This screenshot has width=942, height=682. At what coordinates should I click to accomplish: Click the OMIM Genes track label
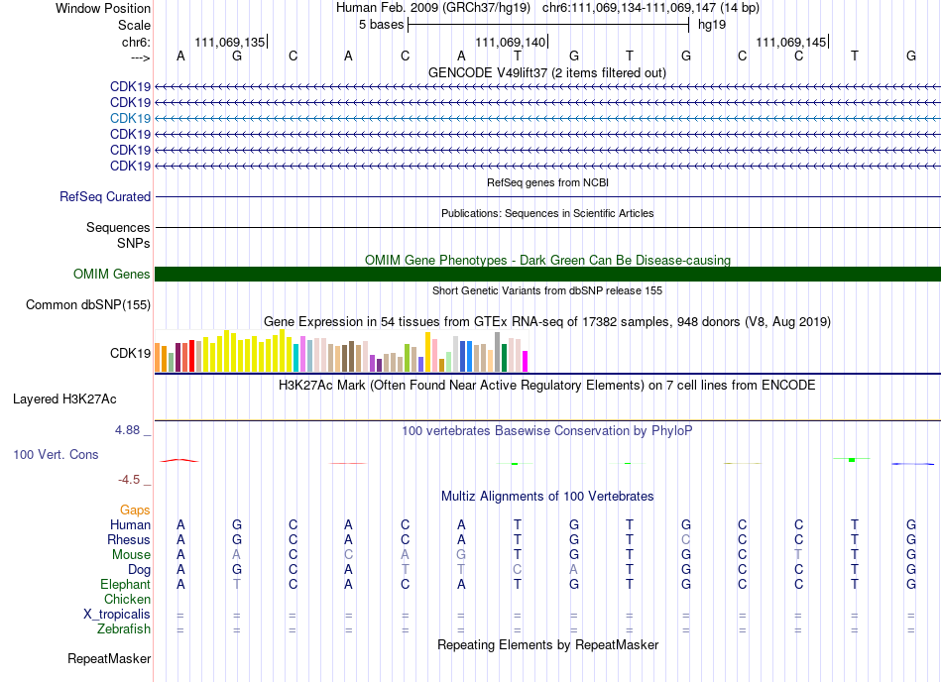coord(112,275)
